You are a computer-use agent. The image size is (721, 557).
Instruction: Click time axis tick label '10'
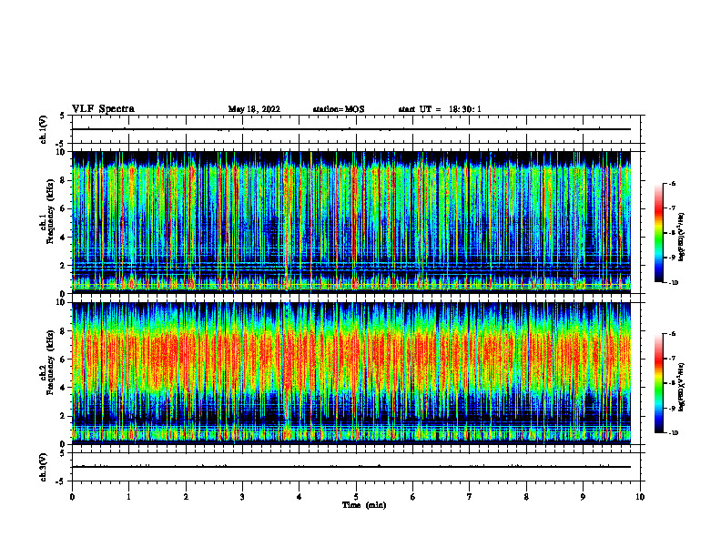pos(640,497)
